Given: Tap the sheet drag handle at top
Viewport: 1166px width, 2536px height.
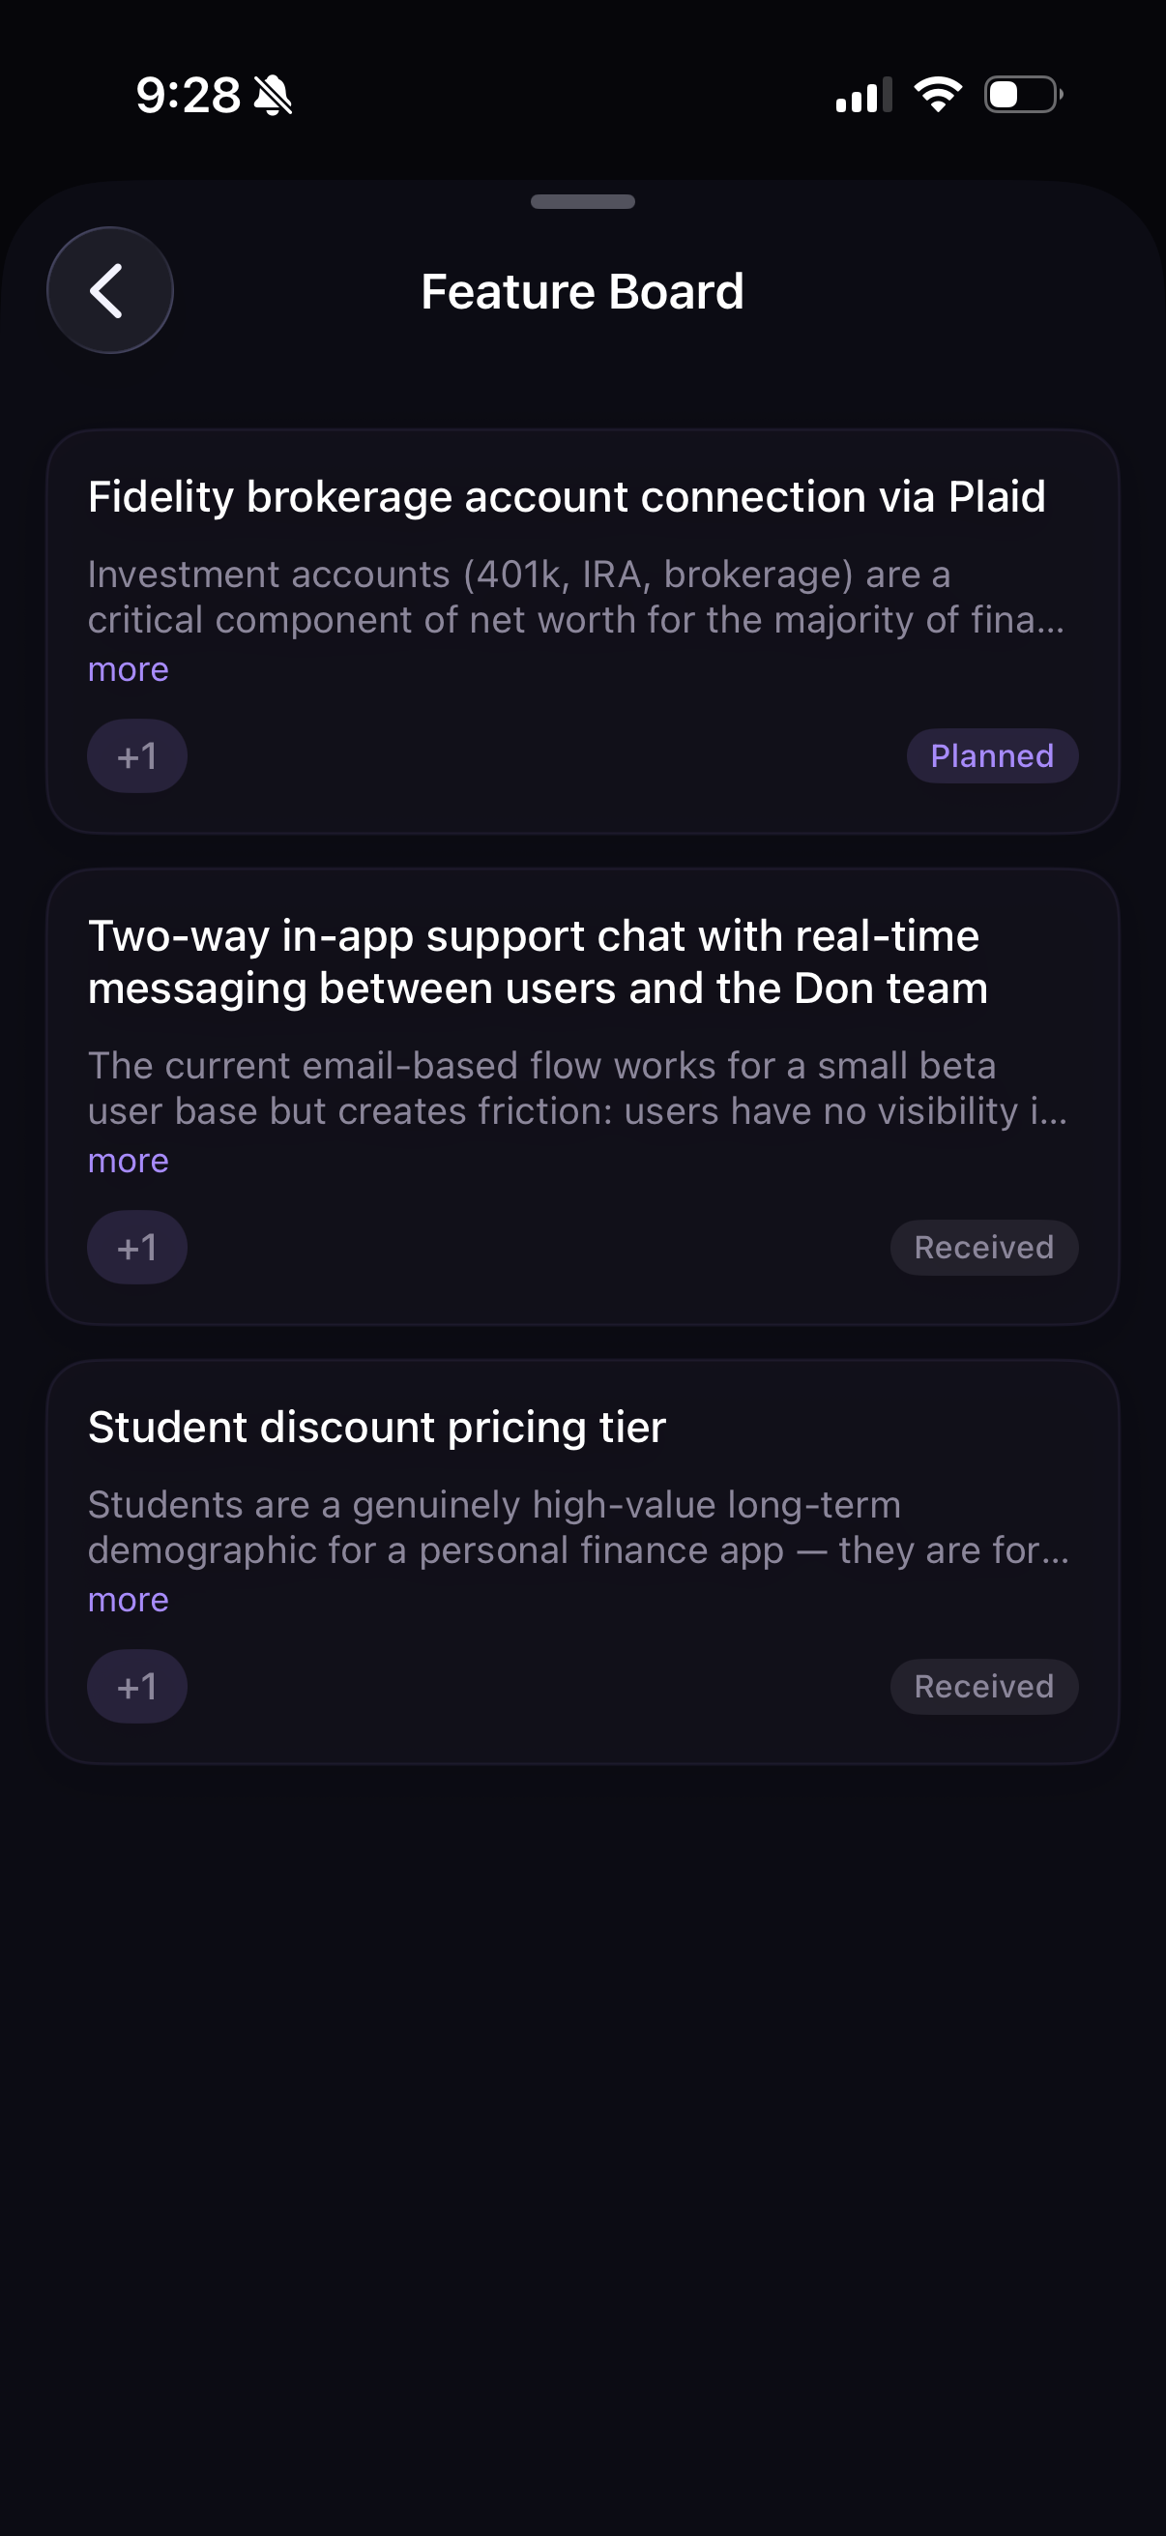Looking at the screenshot, I should [582, 202].
